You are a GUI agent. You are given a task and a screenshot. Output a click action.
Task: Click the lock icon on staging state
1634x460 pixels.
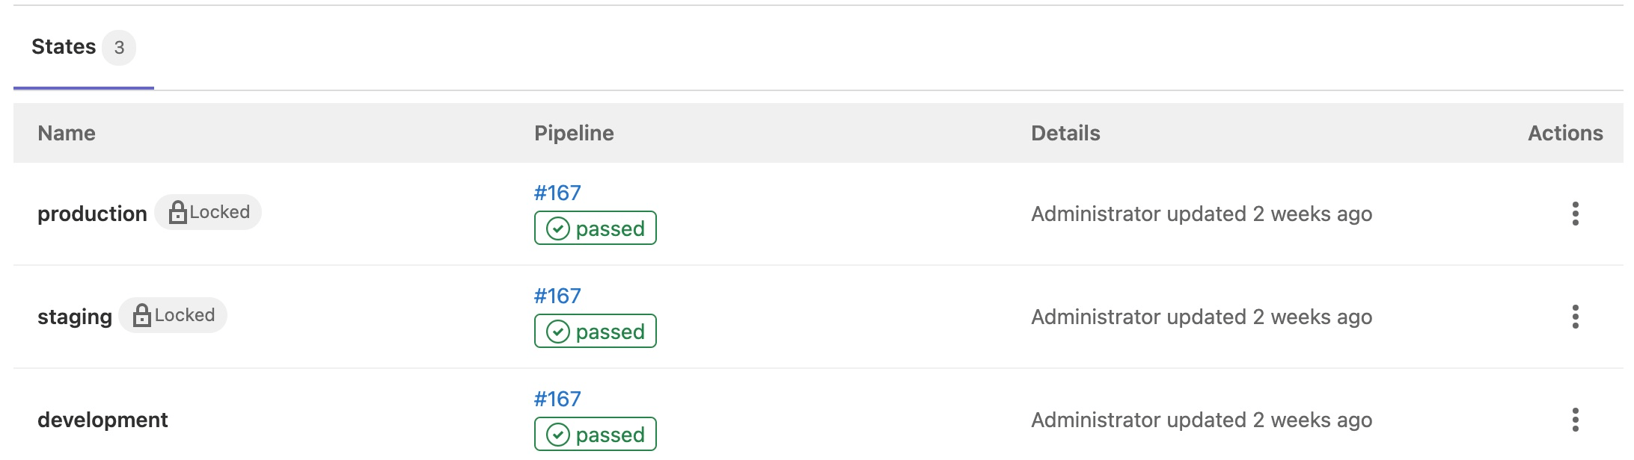(142, 314)
